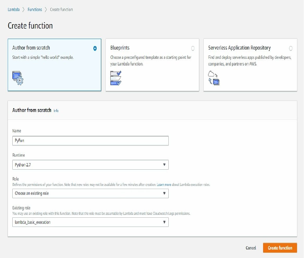Click the Serverless Application Repository card heading
The width and height of the screenshot is (304, 258).
[239, 48]
